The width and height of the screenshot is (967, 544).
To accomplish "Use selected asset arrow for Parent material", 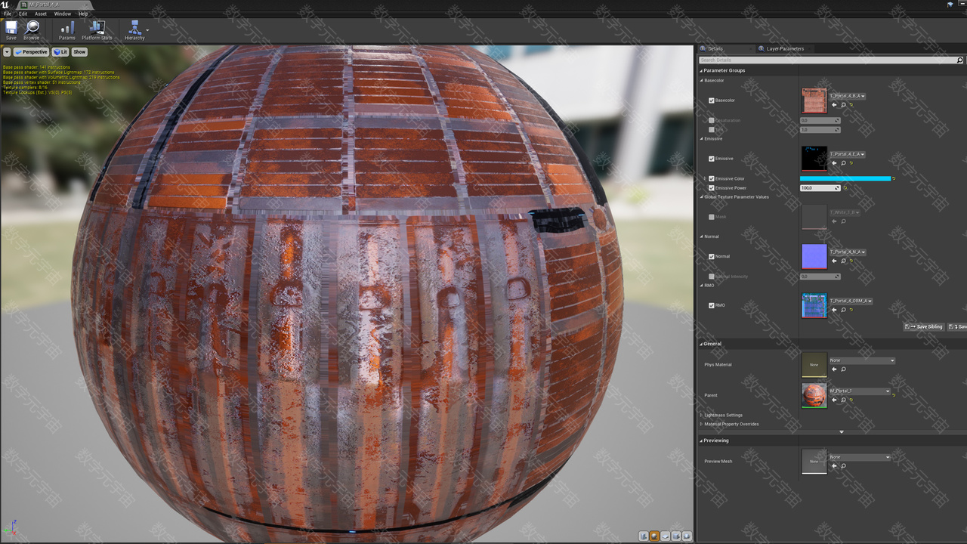I will click(834, 400).
